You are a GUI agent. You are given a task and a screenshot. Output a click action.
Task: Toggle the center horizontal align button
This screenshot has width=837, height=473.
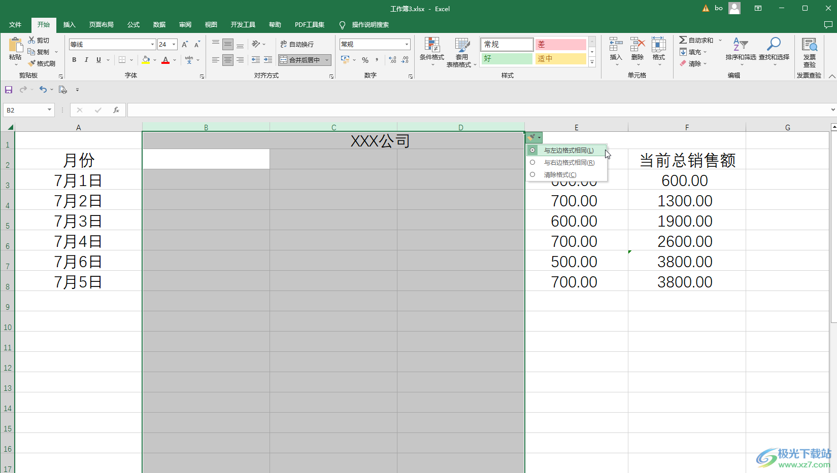[x=228, y=60]
